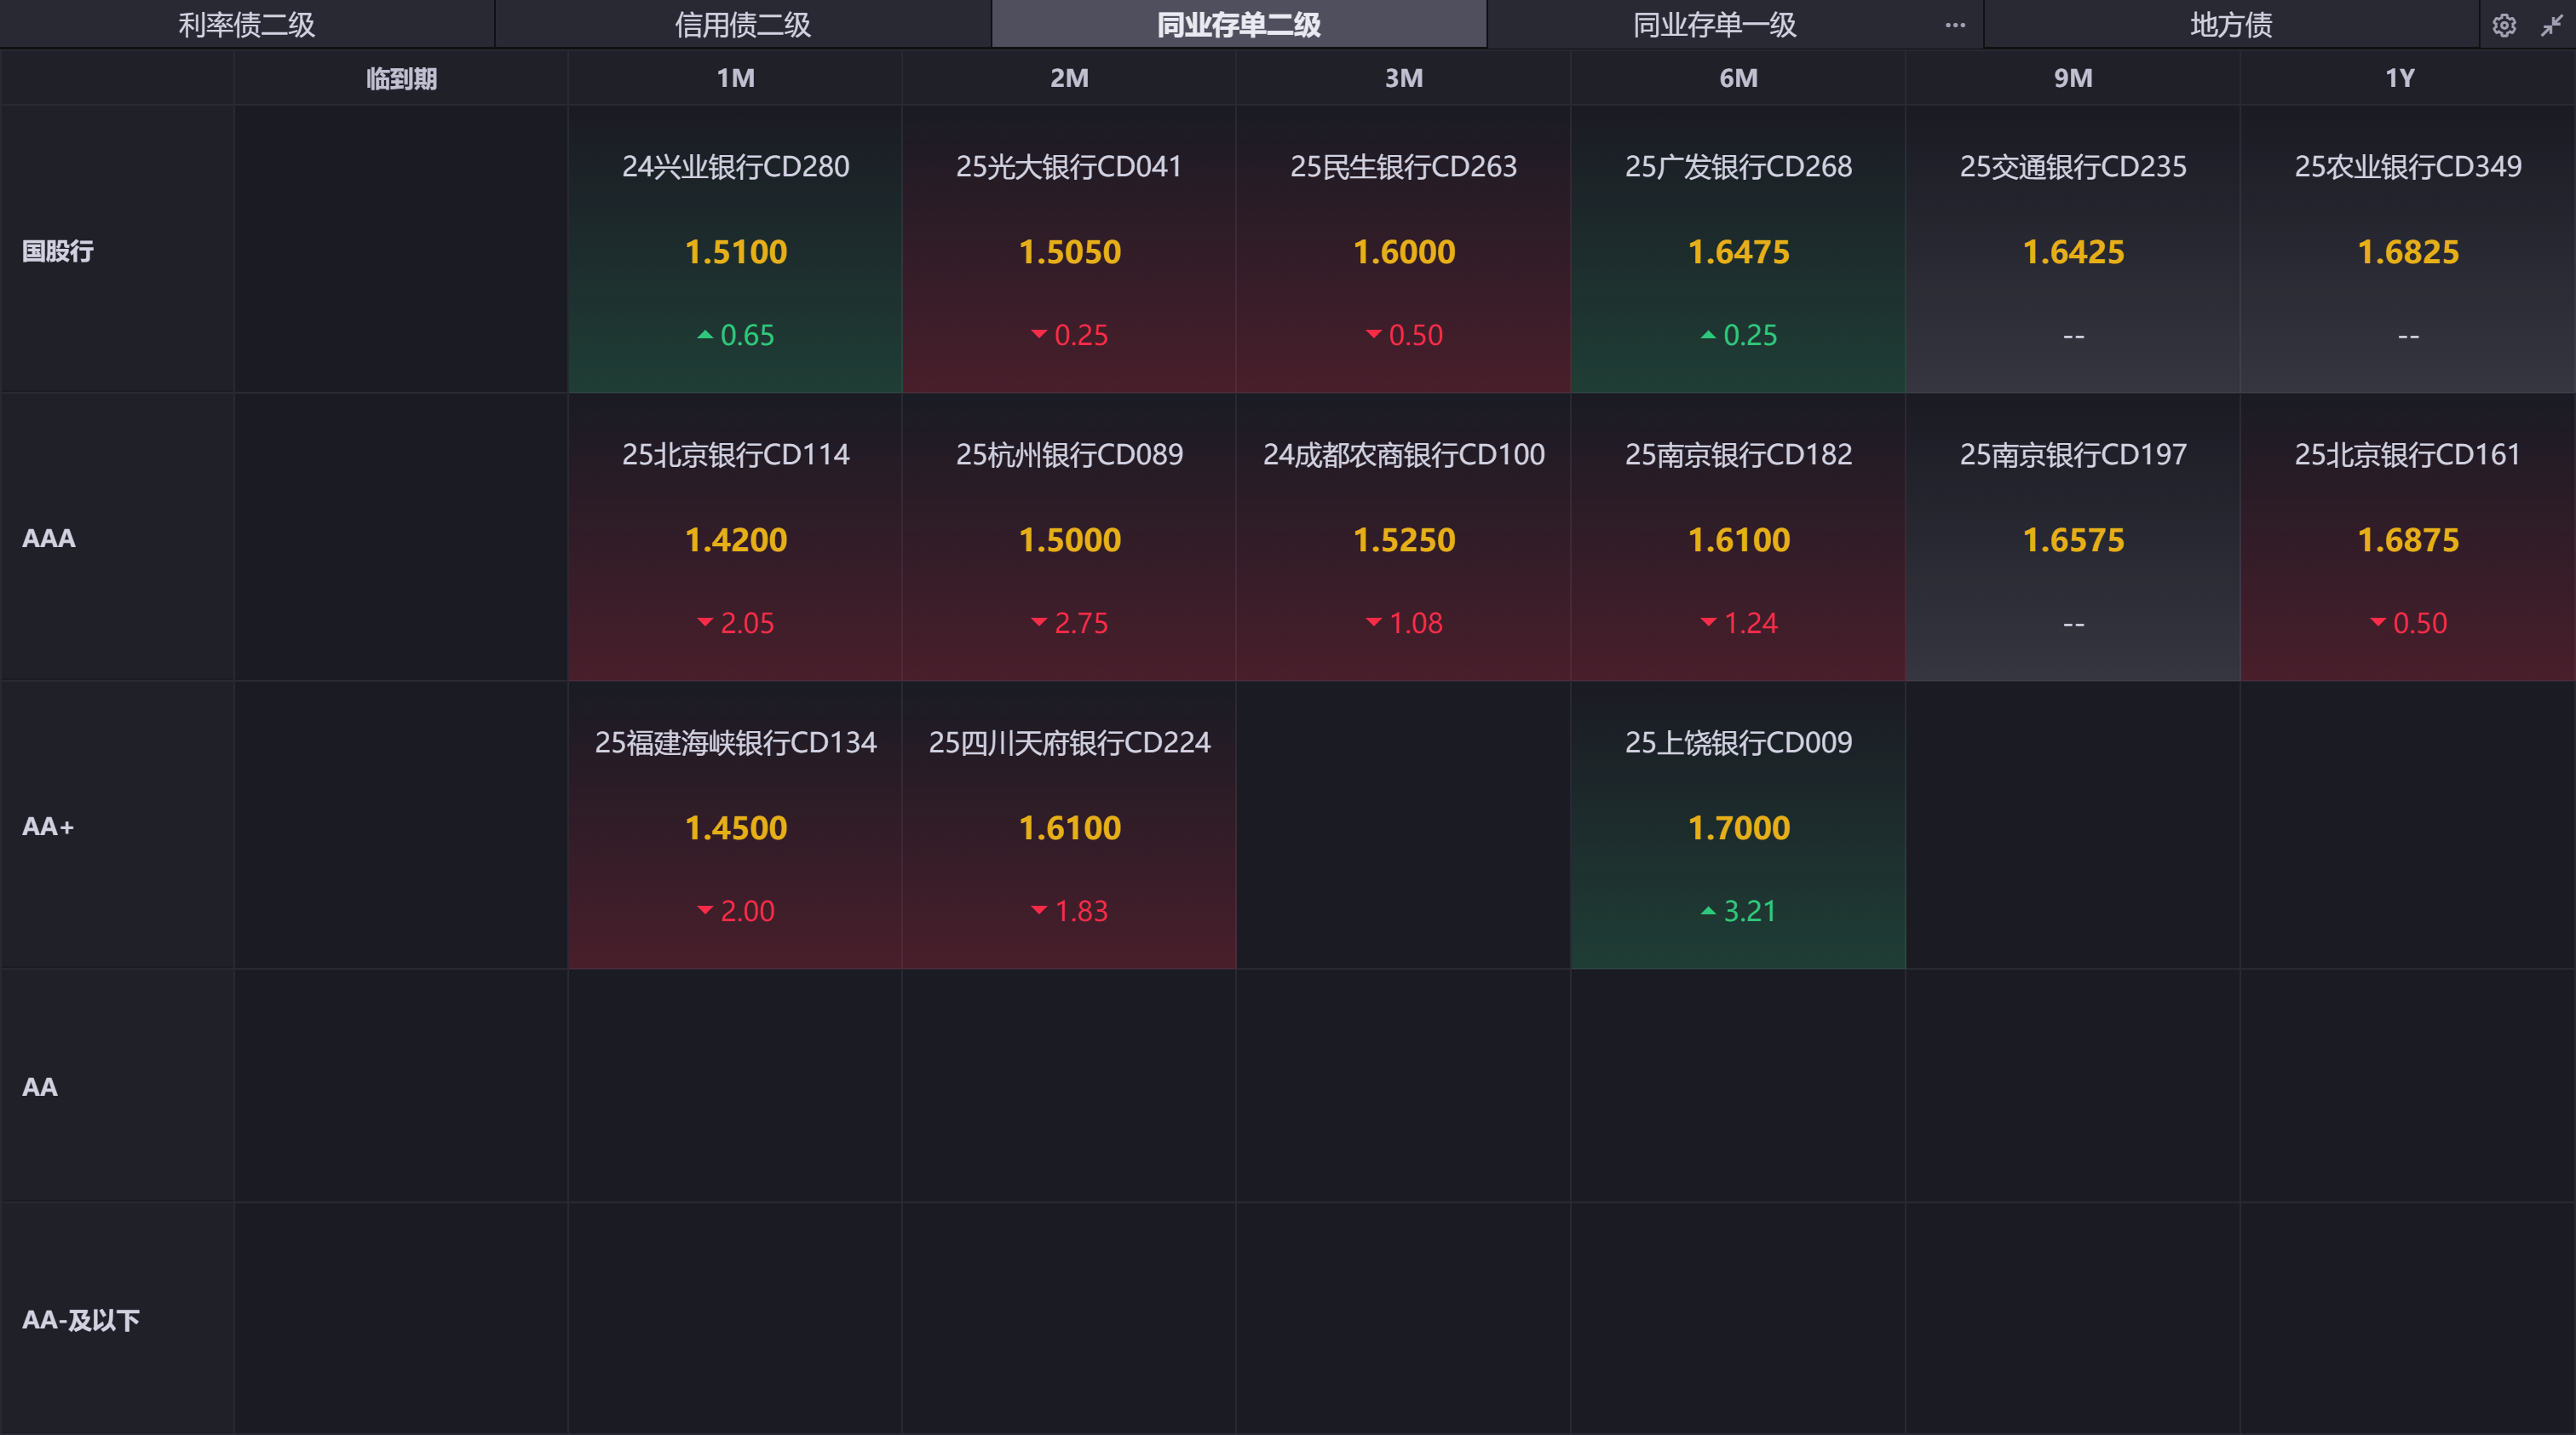
Task: Select the 25民生银行CD263 quote cell
Action: (1403, 250)
